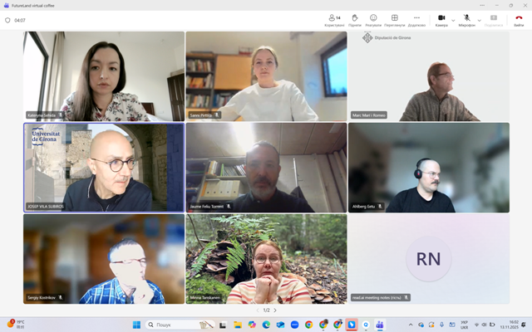The width and height of the screenshot is (532, 332).
Task: Change the meeting view via Переглянути
Action: [x=395, y=19]
